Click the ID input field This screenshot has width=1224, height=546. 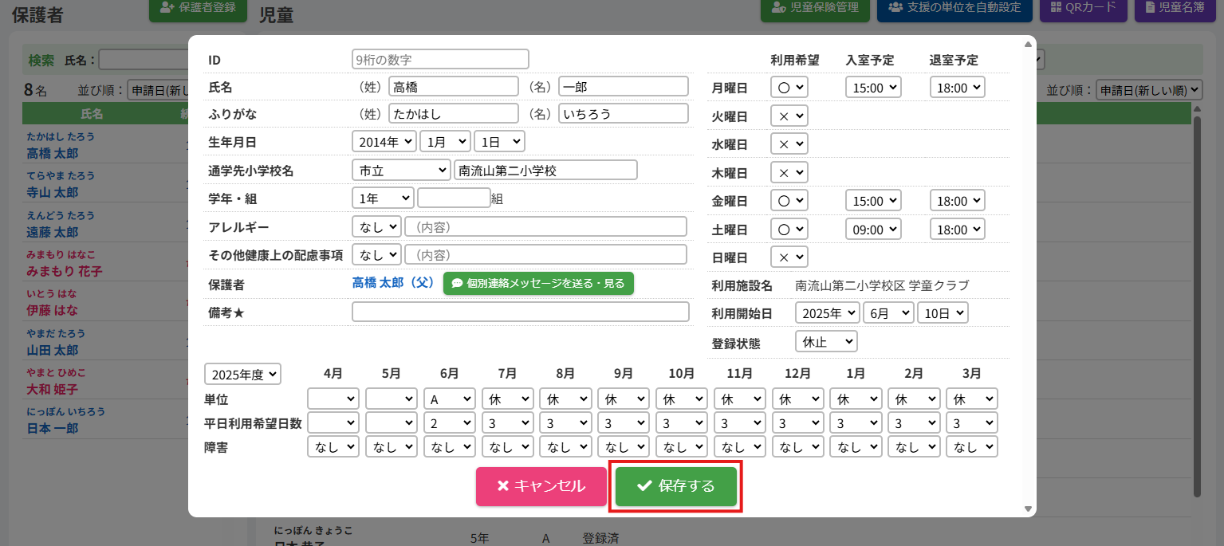[x=440, y=60]
